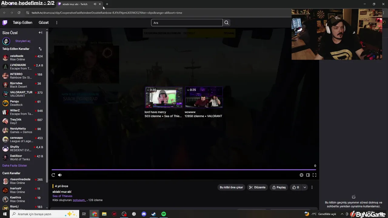This screenshot has height=218, width=388.
Task: Play the 'wowww' VALORANT clip thumbnail
Action: [x=204, y=97]
